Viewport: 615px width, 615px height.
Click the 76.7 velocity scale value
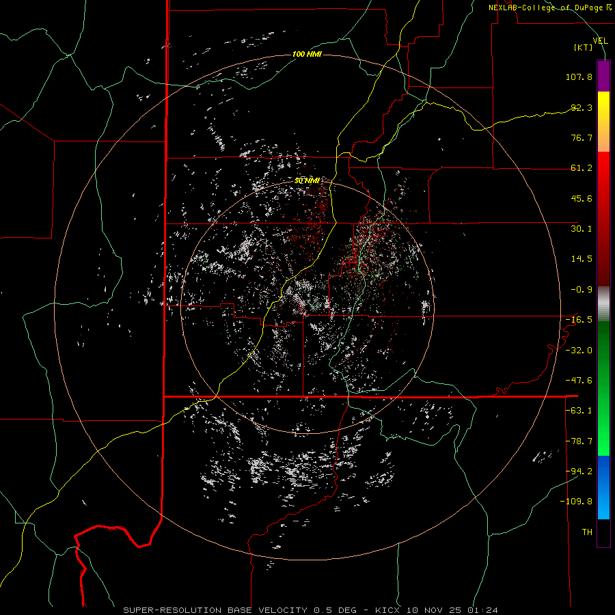coord(582,137)
